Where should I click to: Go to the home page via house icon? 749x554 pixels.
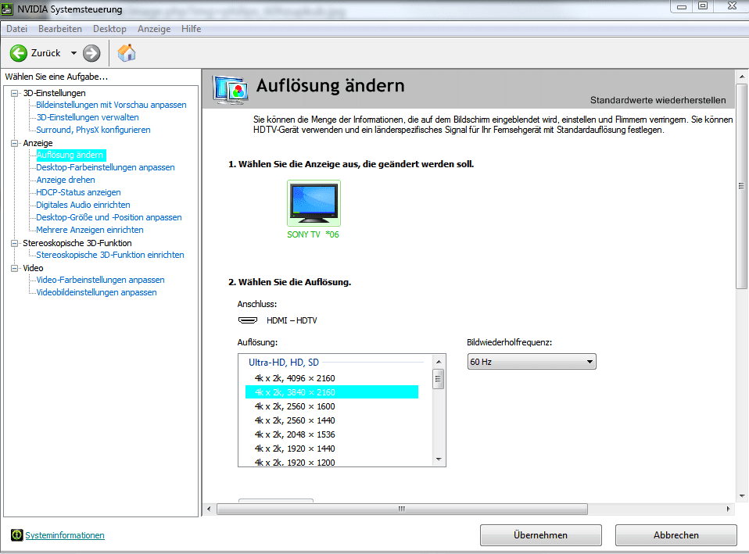[x=127, y=53]
